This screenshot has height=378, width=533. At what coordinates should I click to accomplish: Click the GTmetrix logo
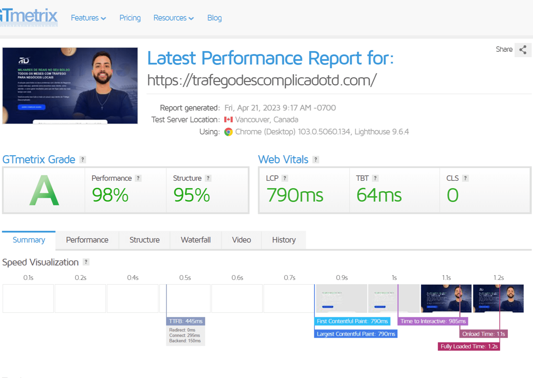29,17
